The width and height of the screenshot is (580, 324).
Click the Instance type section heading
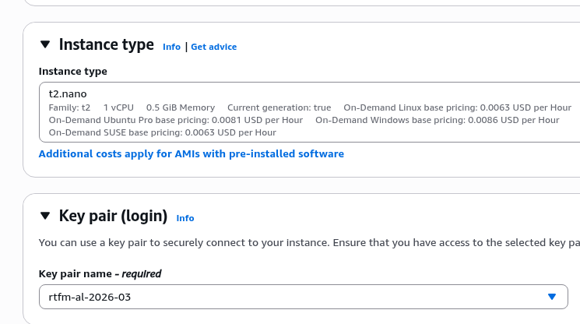tap(107, 45)
